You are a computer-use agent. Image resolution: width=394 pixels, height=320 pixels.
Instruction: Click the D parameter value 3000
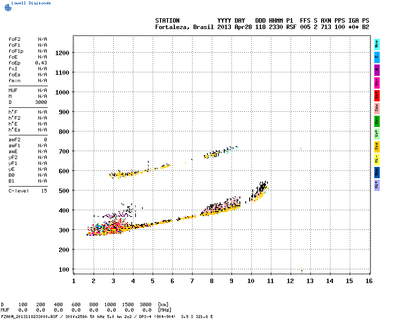coord(41,102)
